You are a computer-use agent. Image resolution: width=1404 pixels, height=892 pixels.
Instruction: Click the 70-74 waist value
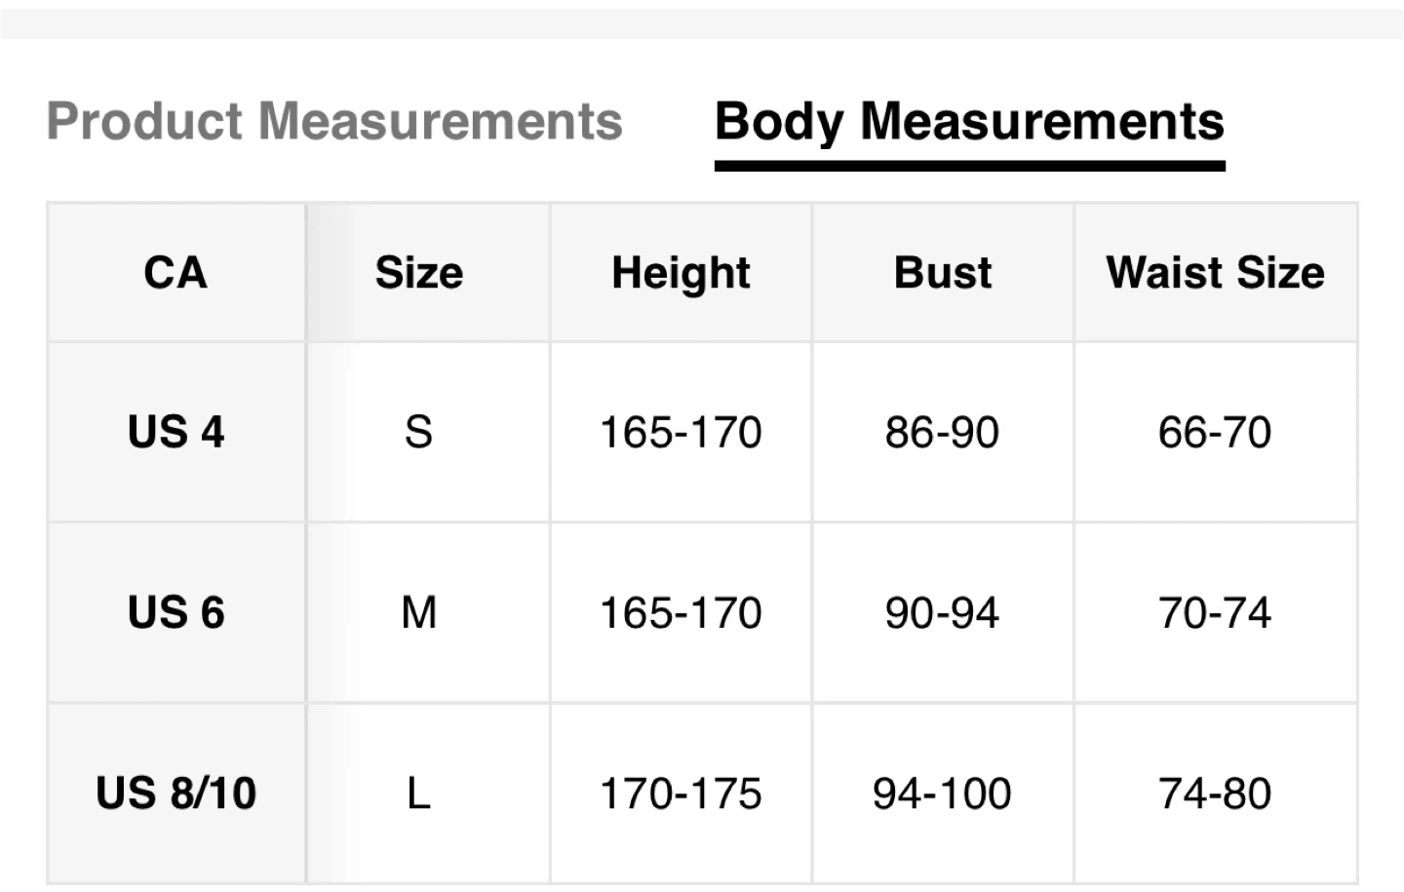pos(1215,612)
